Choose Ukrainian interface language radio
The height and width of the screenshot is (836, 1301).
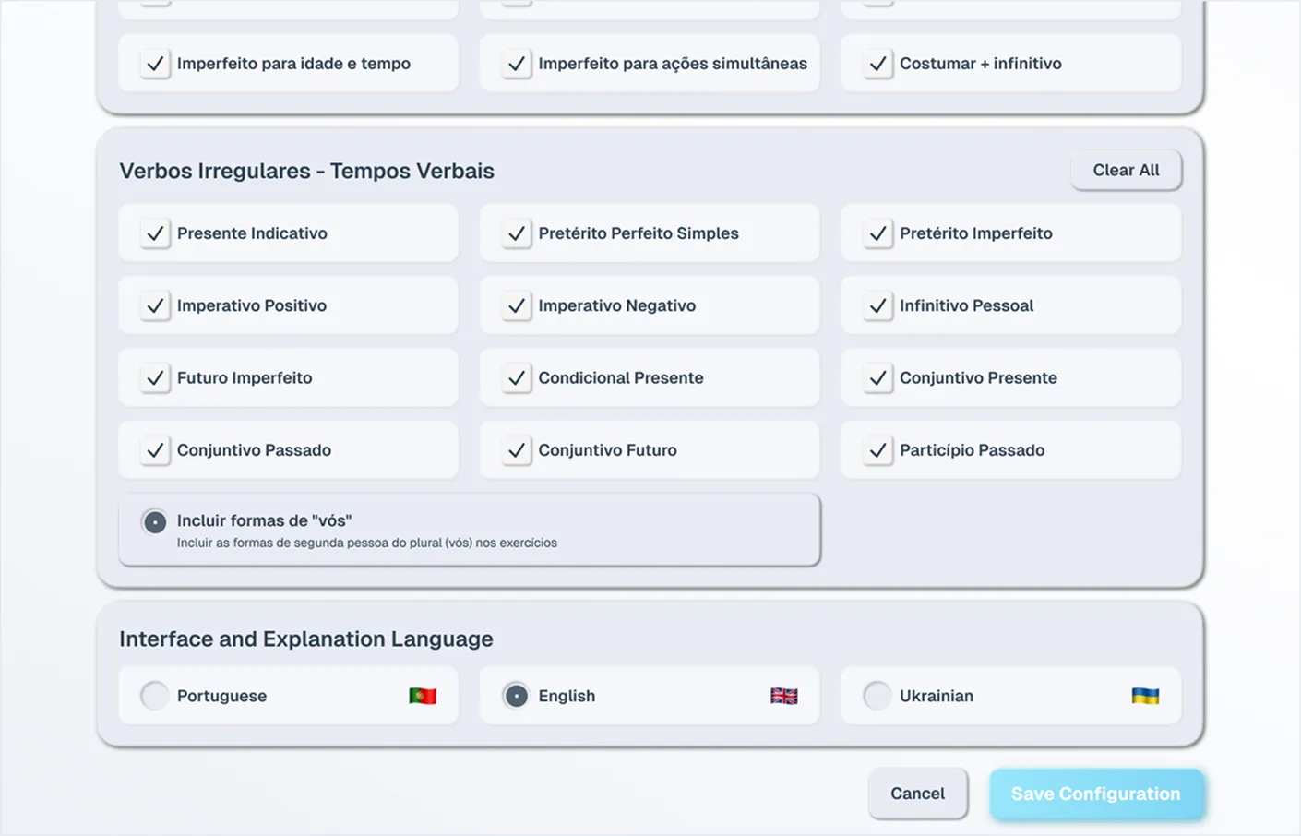pyautogui.click(x=877, y=696)
